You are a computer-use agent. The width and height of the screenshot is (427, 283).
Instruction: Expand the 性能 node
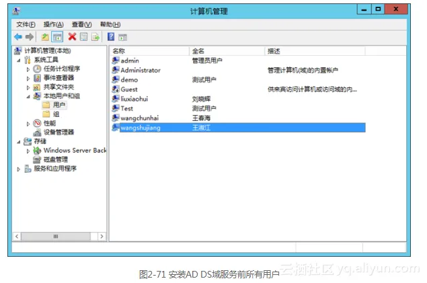tap(28, 124)
